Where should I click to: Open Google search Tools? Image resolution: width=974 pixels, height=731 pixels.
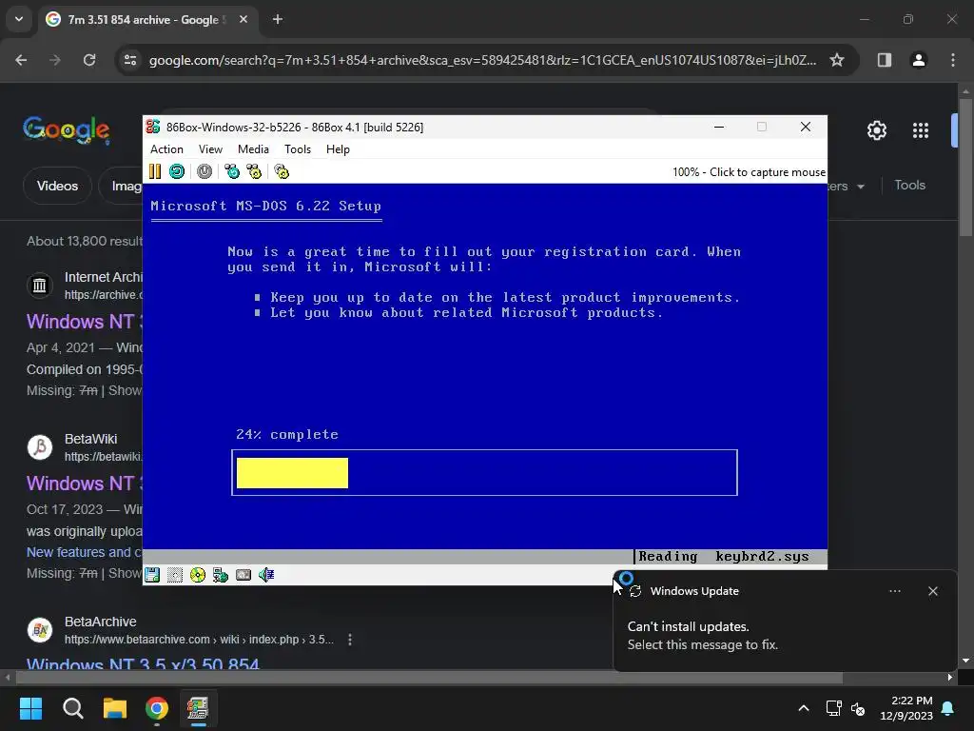[x=909, y=186]
